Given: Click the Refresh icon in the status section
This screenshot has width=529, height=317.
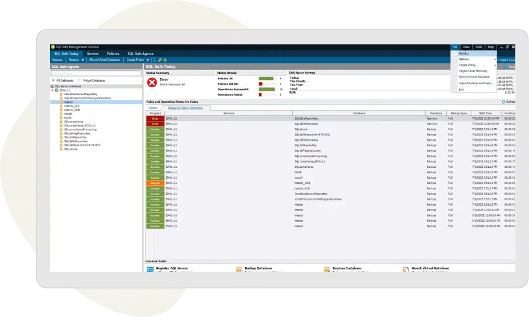Looking at the screenshot, I should click(x=503, y=102).
